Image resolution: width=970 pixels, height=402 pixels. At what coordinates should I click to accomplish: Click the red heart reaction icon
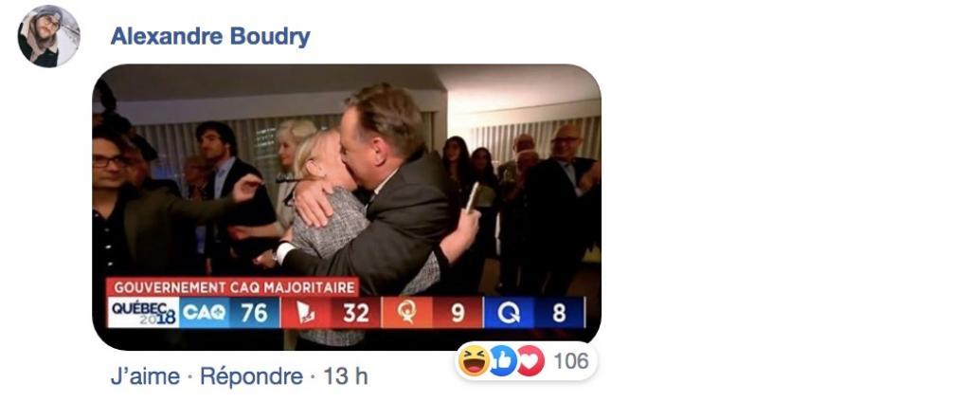pos(530,360)
